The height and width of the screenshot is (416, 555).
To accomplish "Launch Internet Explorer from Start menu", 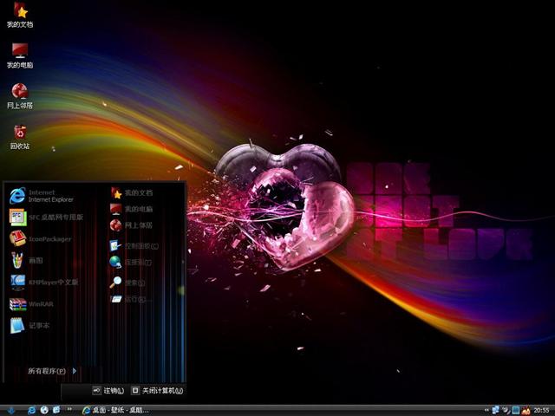I will [42, 196].
